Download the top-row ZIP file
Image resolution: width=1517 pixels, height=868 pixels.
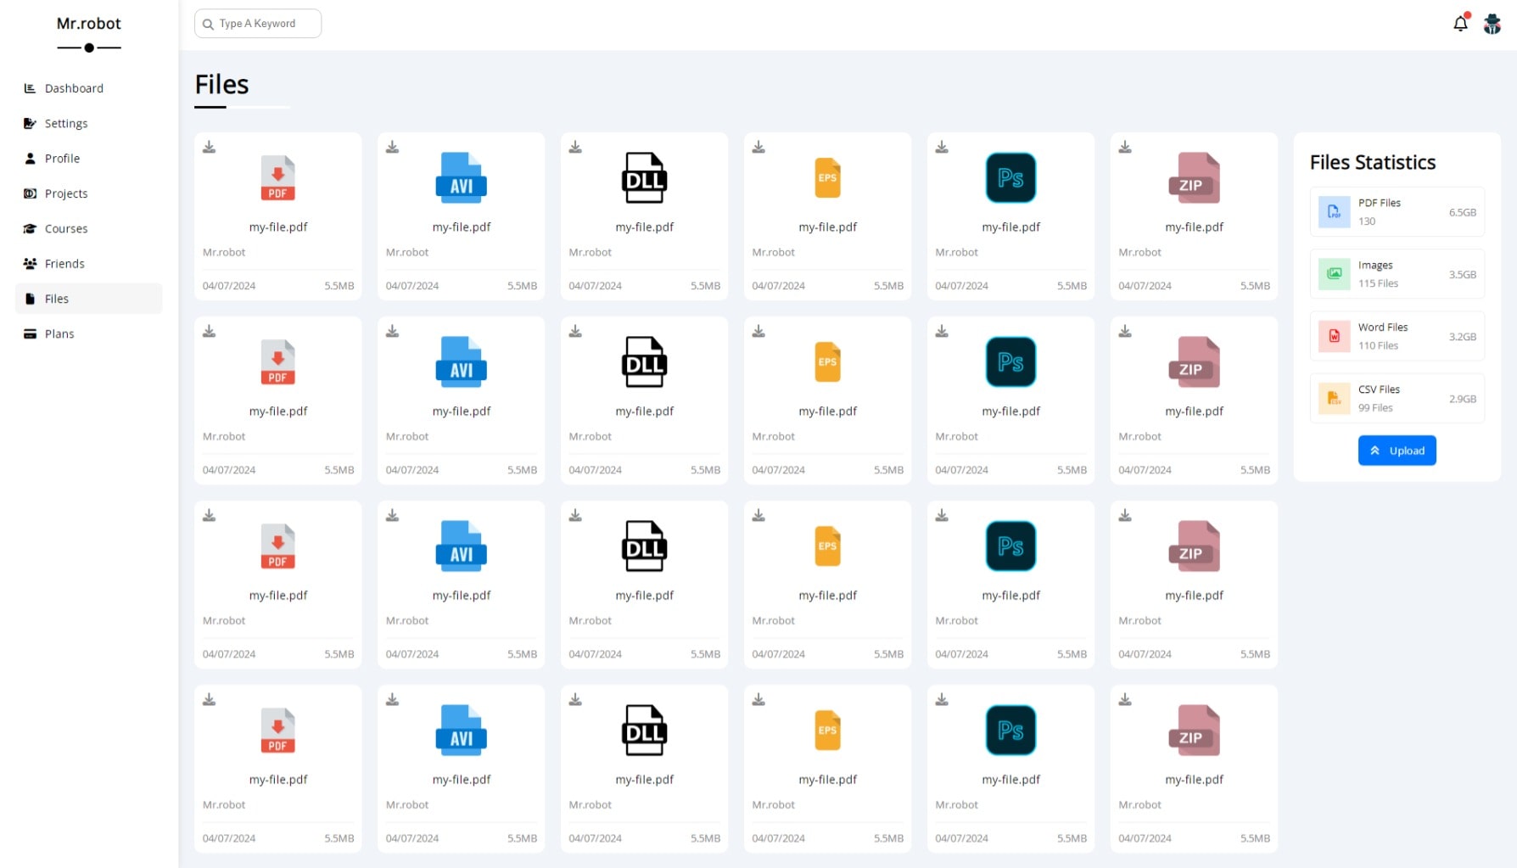pos(1125,148)
